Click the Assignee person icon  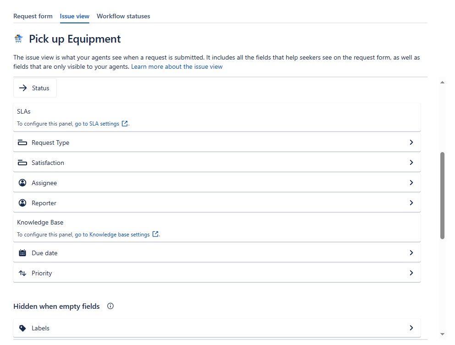22,183
